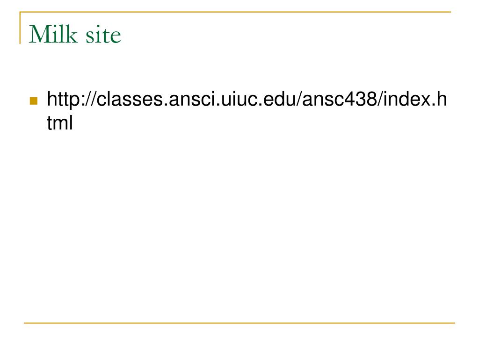The image size is (479, 359).
Task: Click the blank footer area below bottom line
Action: pyautogui.click(x=239, y=341)
